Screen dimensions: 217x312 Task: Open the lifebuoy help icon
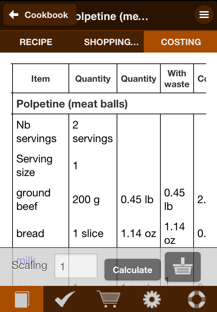tap(197, 299)
